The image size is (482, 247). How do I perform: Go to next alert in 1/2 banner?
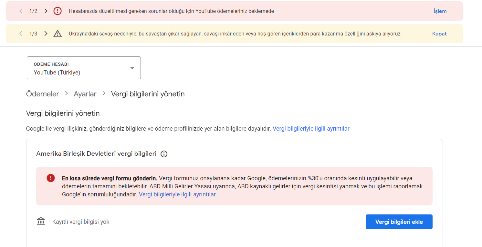[46, 11]
